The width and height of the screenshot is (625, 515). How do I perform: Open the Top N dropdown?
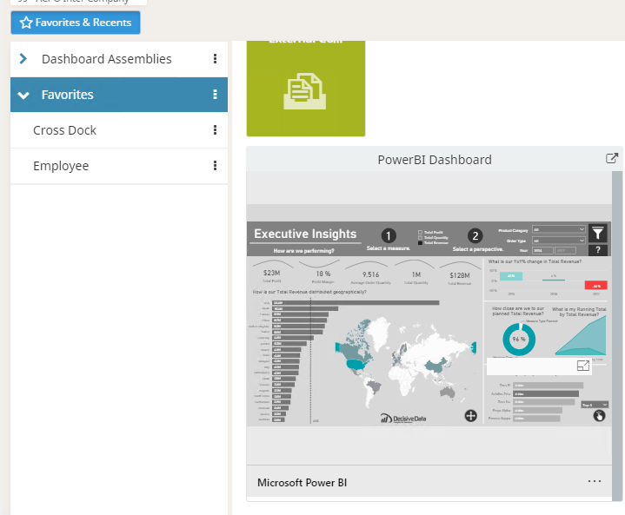[x=595, y=405]
